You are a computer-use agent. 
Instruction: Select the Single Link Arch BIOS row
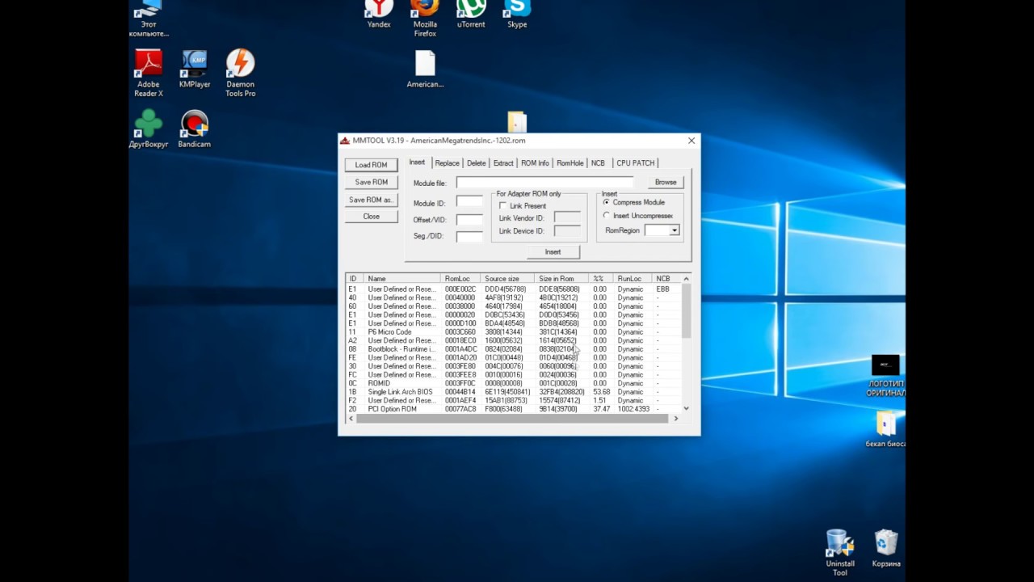coord(514,392)
